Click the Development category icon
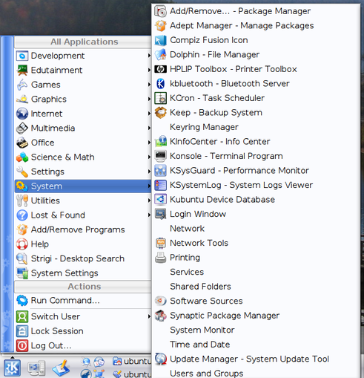Screen dimensions: 364x378 22,56
